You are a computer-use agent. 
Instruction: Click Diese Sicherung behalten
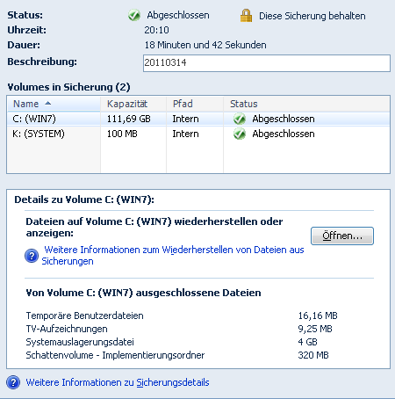[312, 16]
